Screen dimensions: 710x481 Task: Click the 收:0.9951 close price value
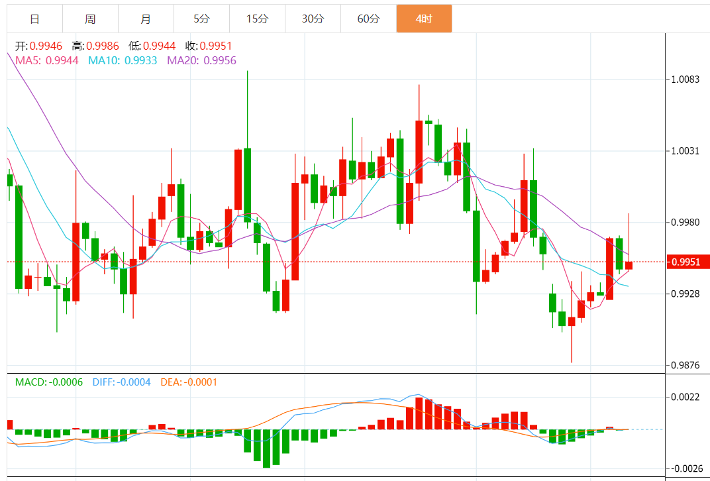208,46
